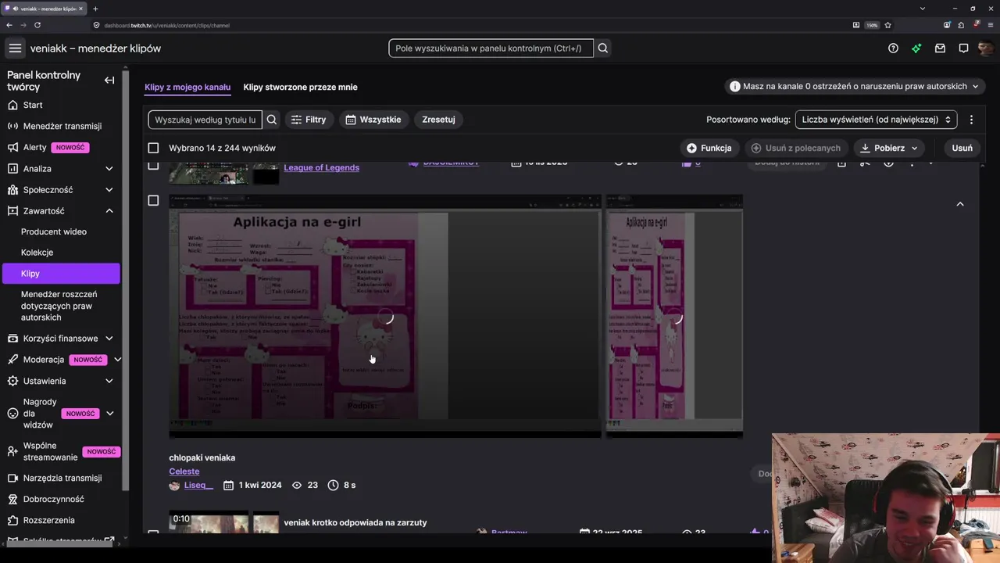
Task: Expand the Korzyści finansowe sidebar section
Action: point(109,339)
